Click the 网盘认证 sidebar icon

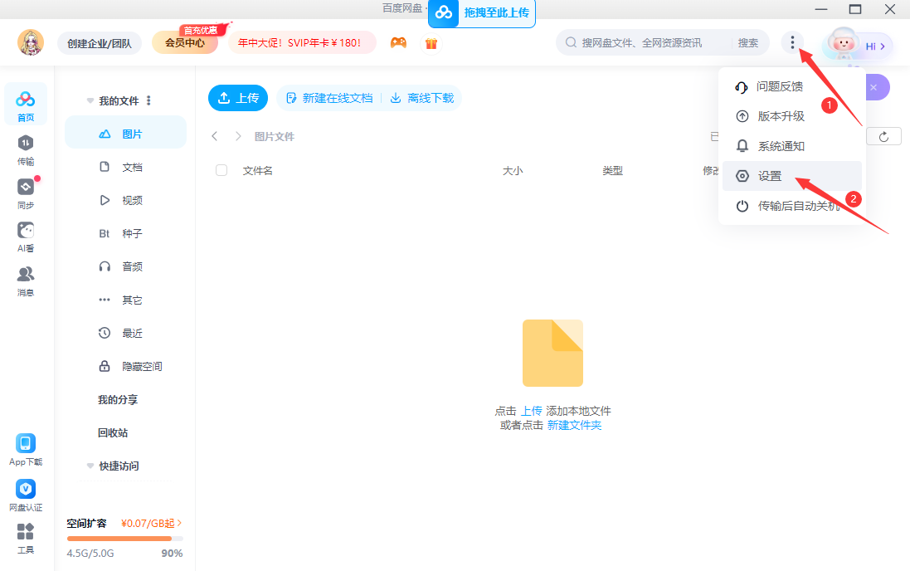click(25, 494)
